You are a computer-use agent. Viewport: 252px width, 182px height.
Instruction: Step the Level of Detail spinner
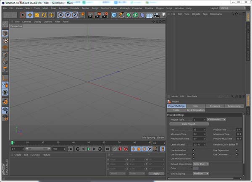coord(205,145)
